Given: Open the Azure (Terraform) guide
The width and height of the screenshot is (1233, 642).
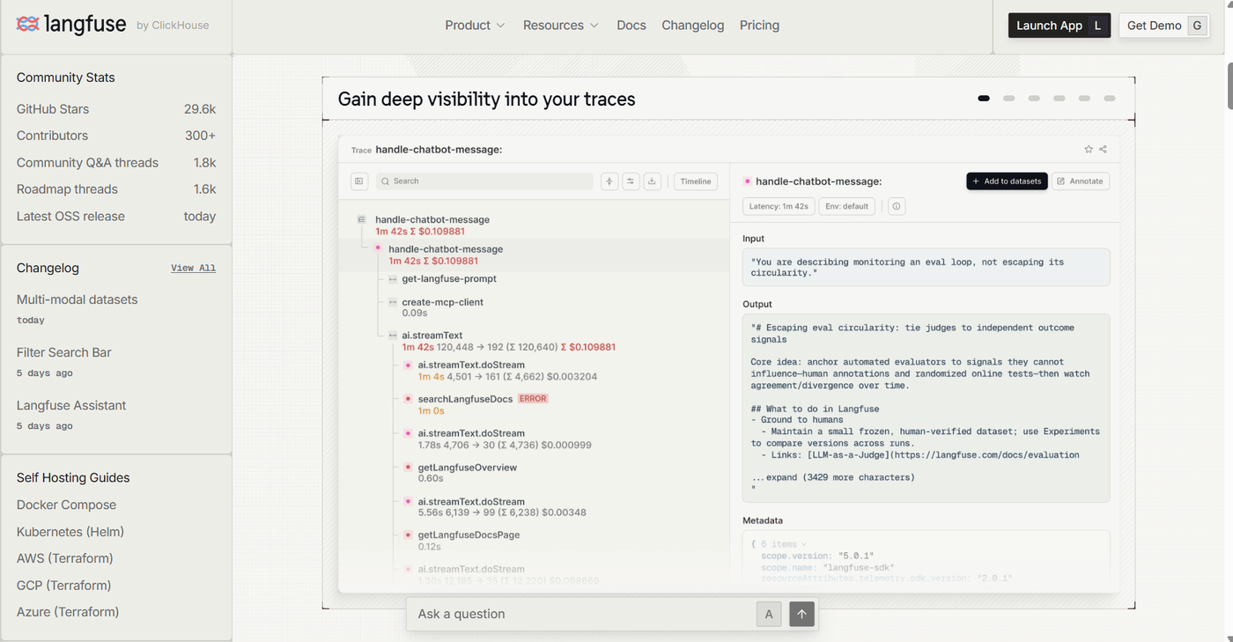Looking at the screenshot, I should [68, 612].
